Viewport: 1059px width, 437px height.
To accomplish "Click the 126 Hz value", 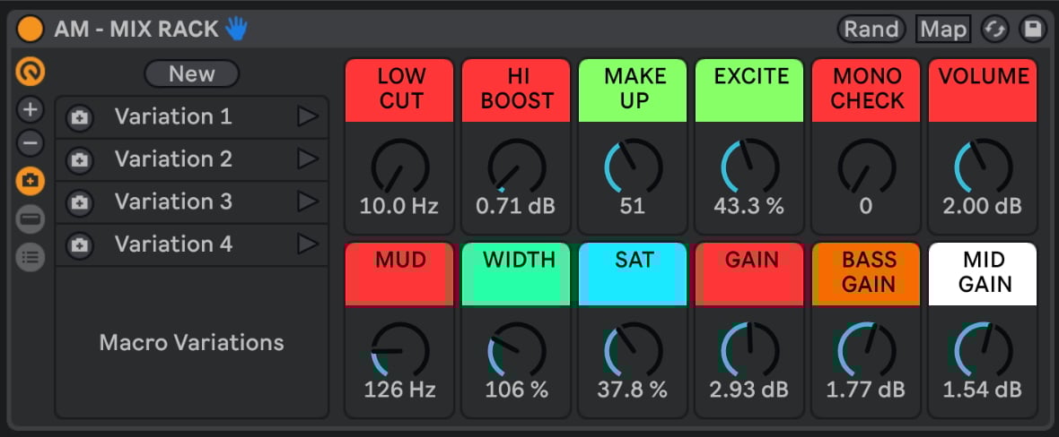I will tap(400, 390).
